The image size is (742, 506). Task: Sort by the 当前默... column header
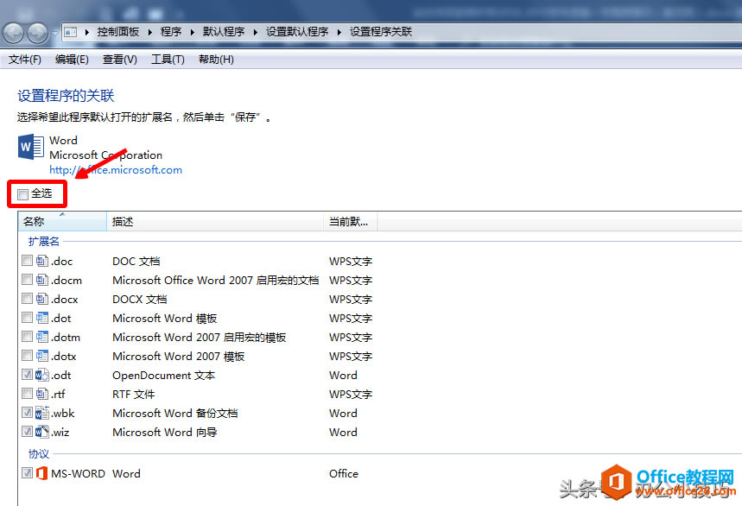coord(351,221)
